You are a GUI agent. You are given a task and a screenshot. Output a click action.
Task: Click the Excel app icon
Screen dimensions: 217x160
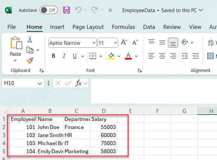(x=8, y=10)
